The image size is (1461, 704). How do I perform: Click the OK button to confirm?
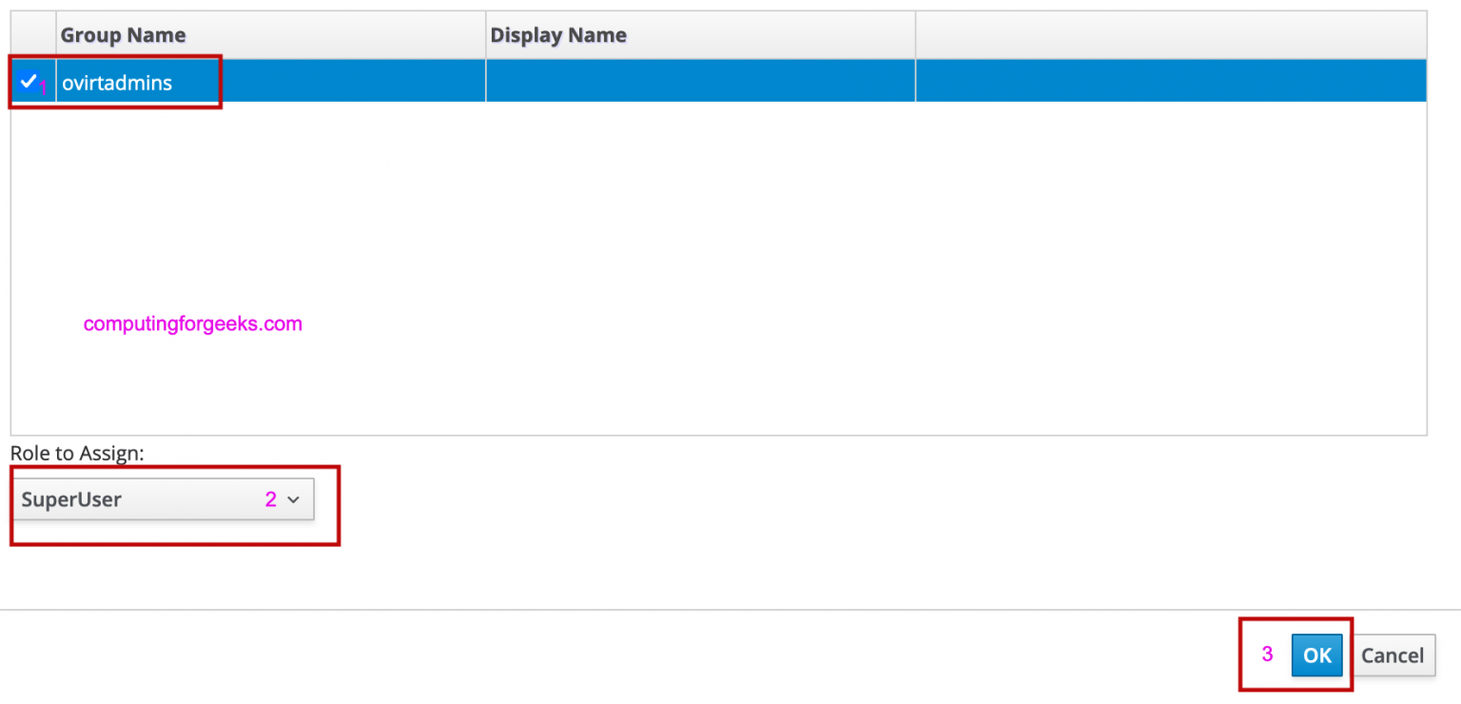[x=1317, y=655]
